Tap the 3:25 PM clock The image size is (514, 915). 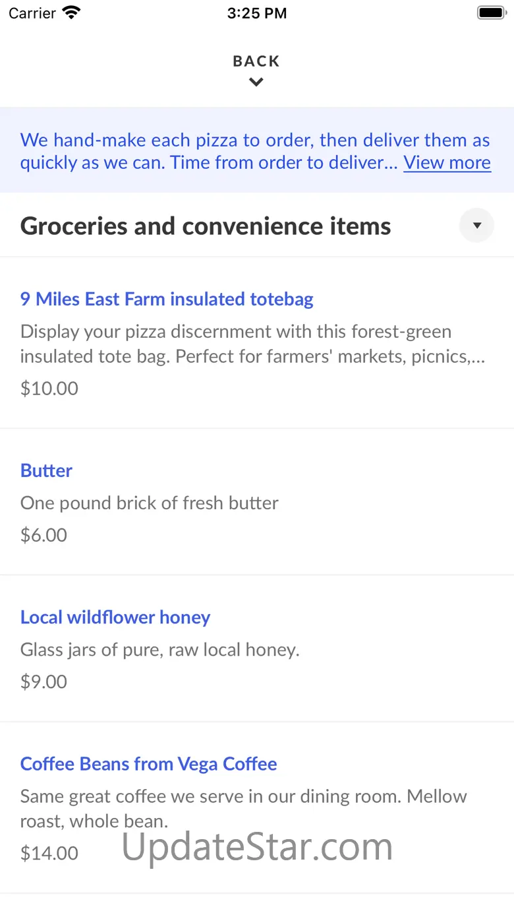256,13
